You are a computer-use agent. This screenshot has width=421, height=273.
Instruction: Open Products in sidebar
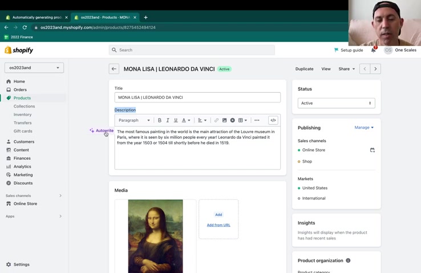(x=22, y=98)
